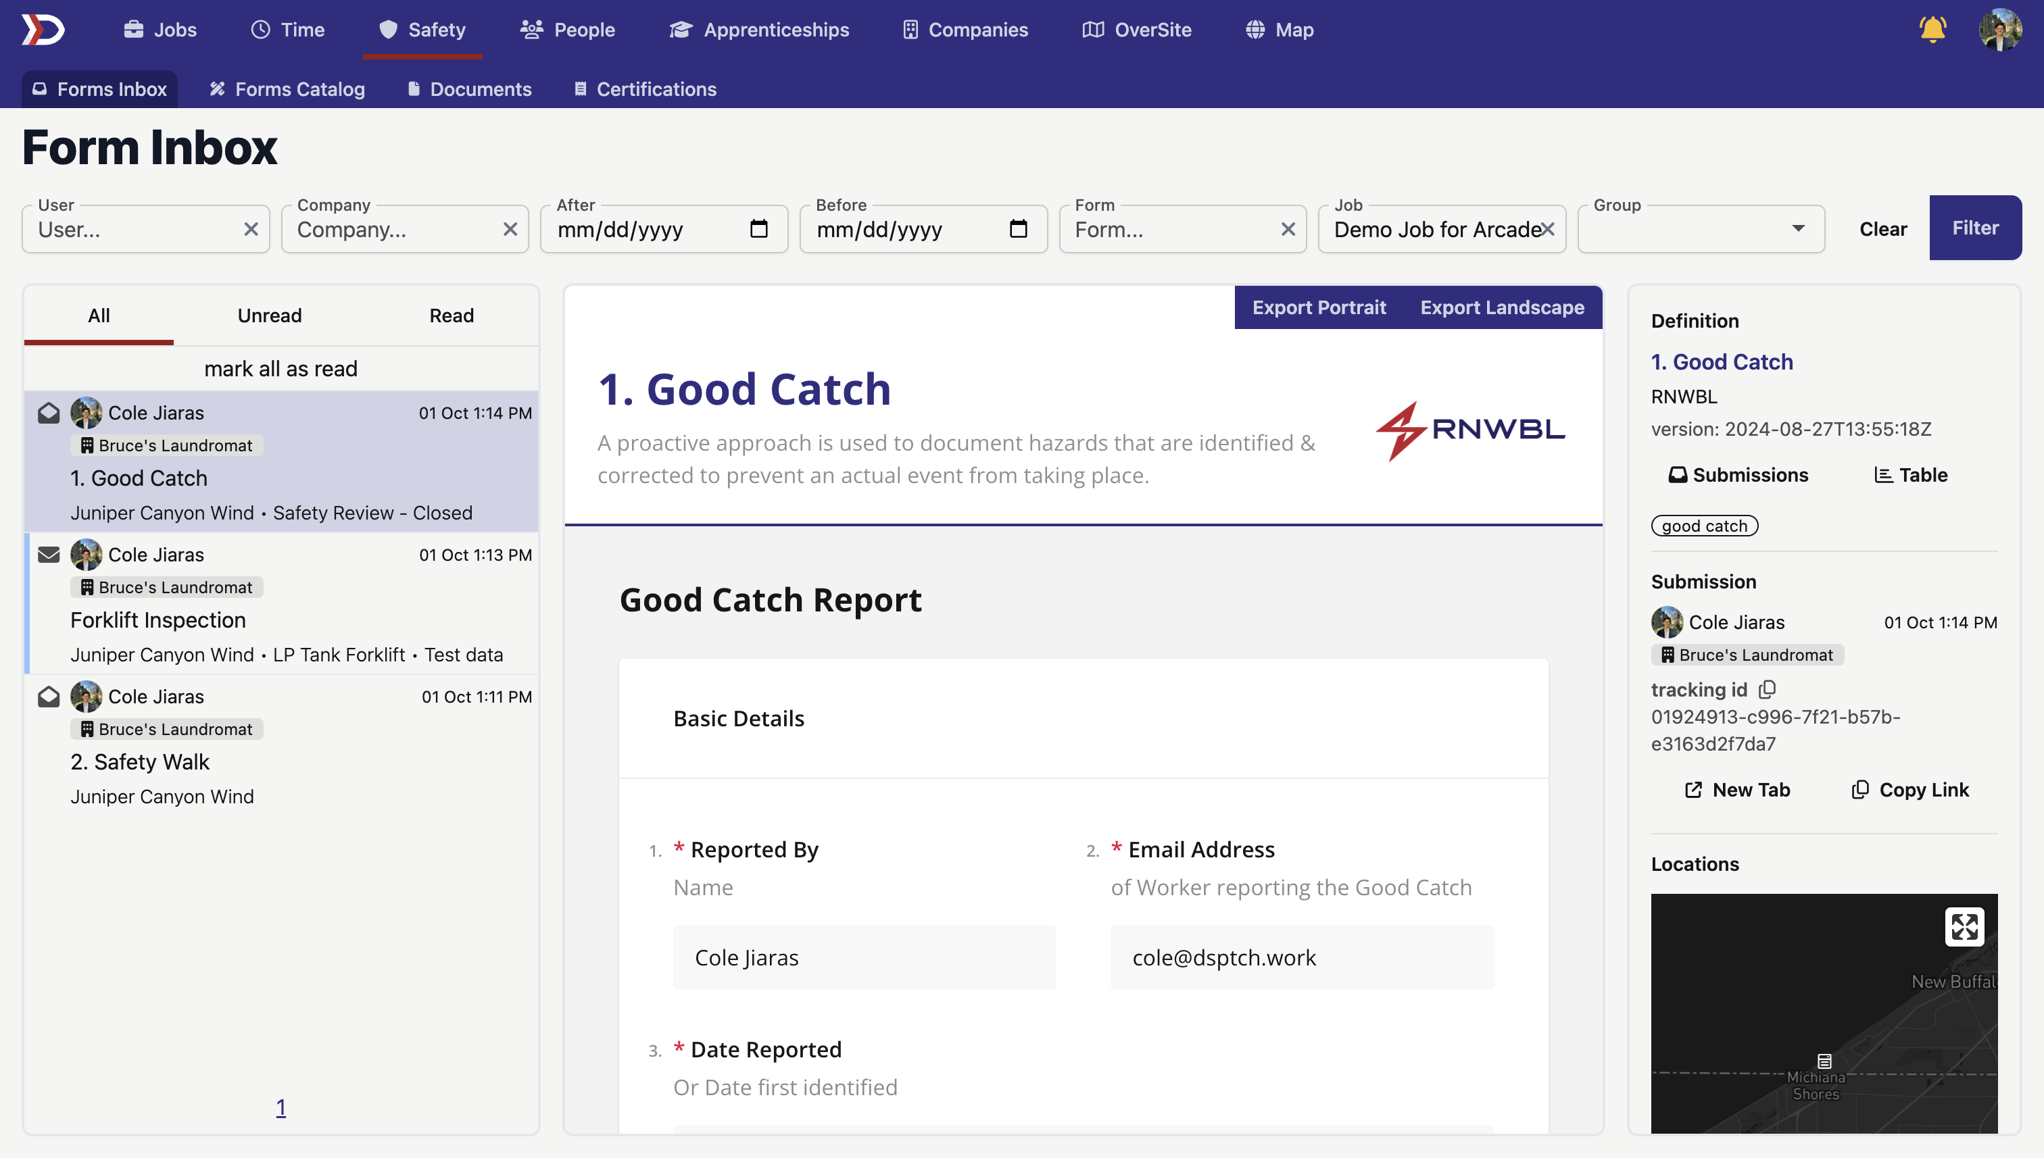This screenshot has height=1158, width=2044.
Task: Switch to Table view
Action: pyautogui.click(x=1911, y=474)
